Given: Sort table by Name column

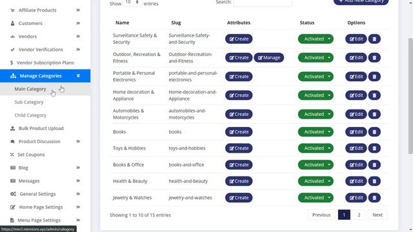Looking at the screenshot, I should [122, 23].
